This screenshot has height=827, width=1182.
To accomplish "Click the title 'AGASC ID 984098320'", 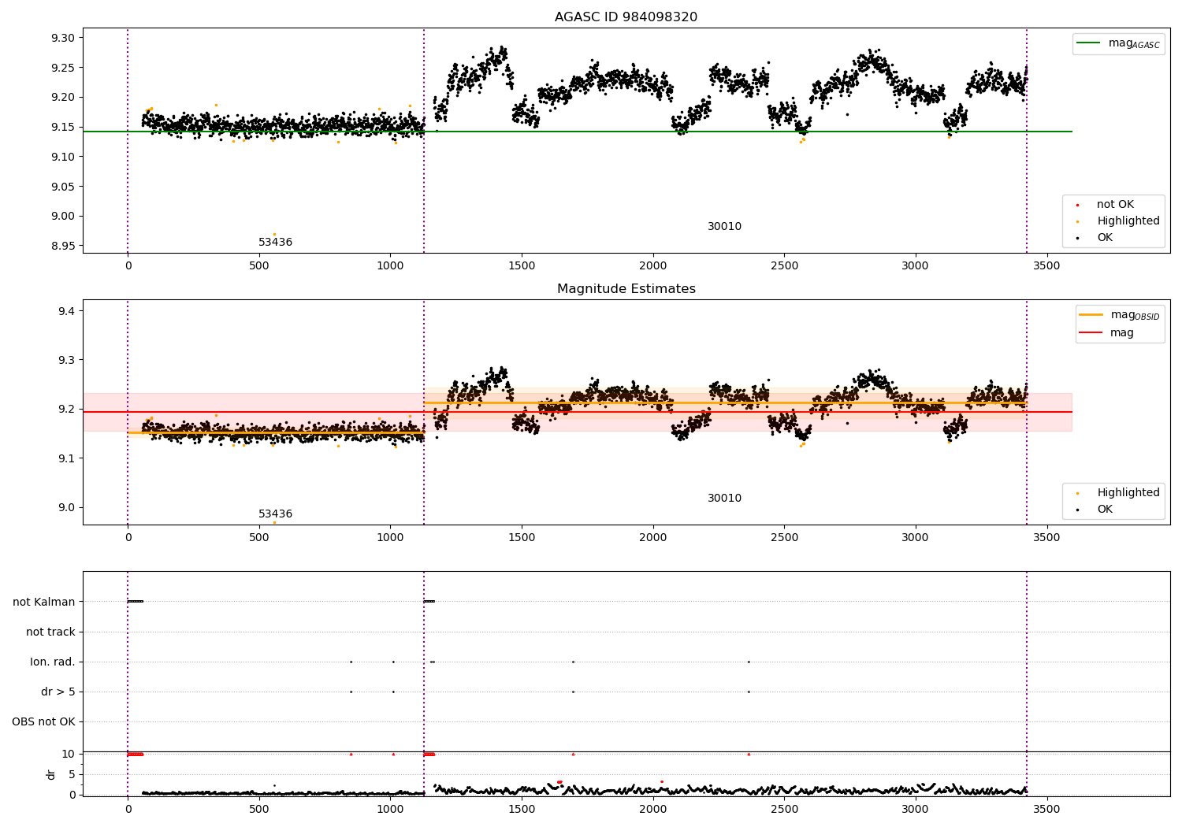I will [626, 17].
